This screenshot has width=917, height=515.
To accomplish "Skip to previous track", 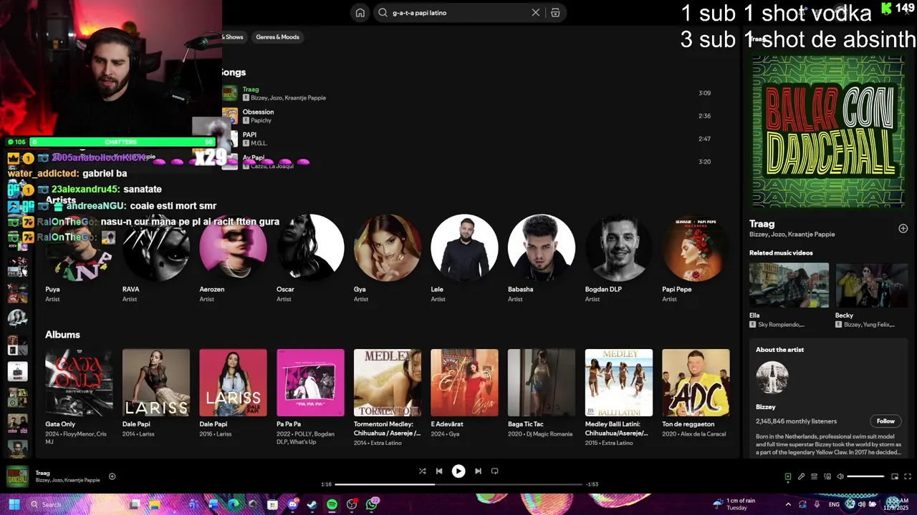I will [x=439, y=471].
